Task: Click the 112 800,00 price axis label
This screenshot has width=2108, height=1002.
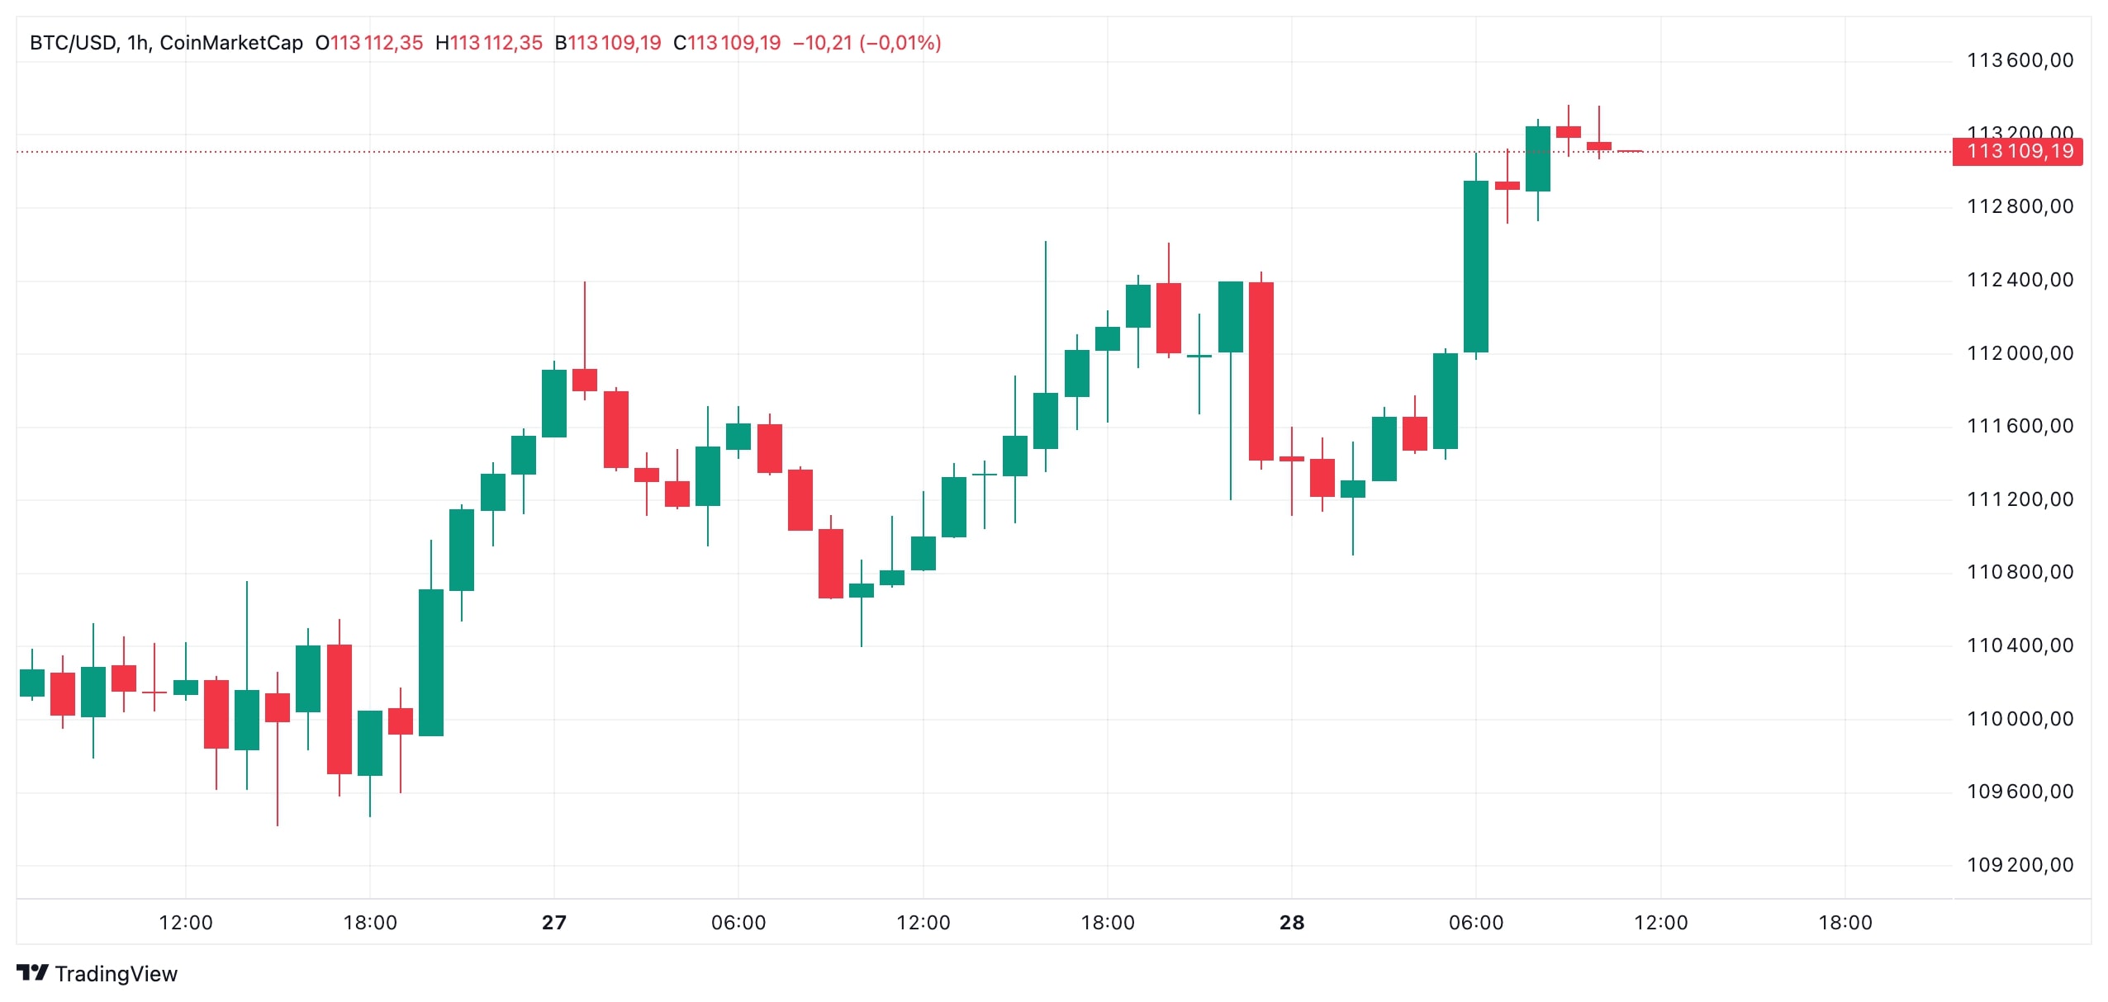Action: 2020,206
